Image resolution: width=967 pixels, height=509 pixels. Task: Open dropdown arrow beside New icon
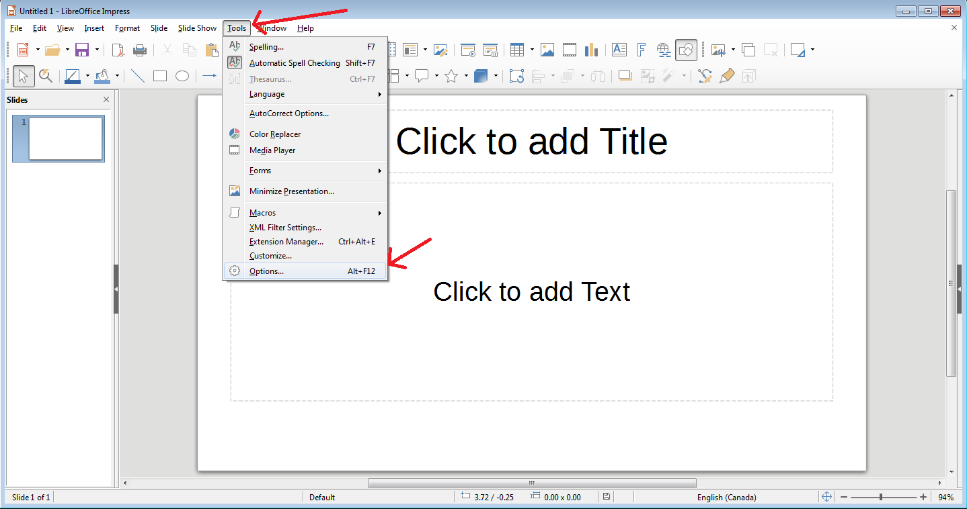coord(38,50)
